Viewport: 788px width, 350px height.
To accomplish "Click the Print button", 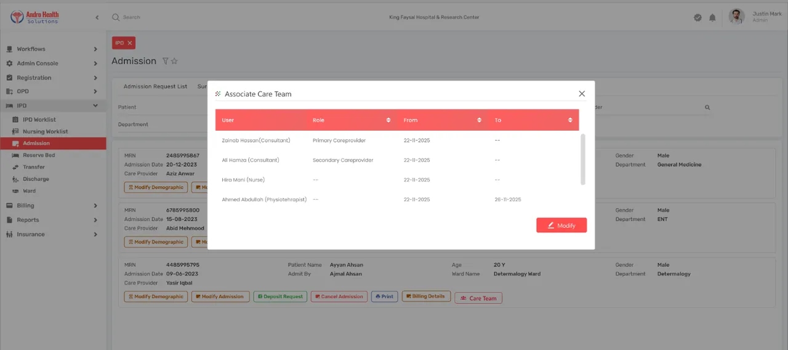I will pyautogui.click(x=384, y=296).
